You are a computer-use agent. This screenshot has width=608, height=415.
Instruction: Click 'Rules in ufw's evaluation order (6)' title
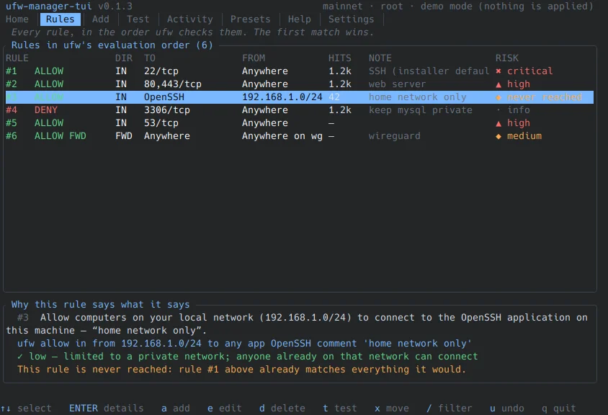[112, 45]
